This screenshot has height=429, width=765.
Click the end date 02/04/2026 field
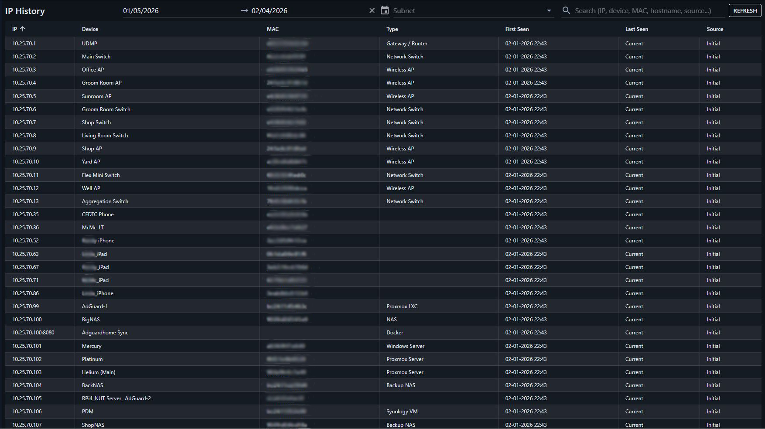pyautogui.click(x=270, y=10)
